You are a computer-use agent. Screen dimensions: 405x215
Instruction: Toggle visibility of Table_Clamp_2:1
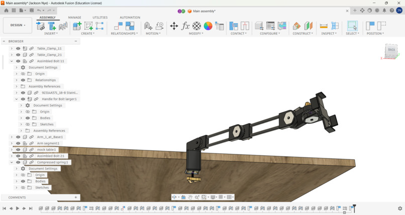18,55
